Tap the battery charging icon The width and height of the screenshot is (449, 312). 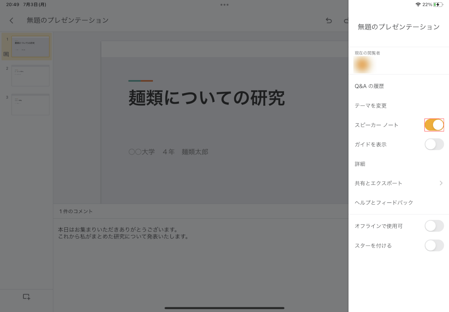point(438,5)
